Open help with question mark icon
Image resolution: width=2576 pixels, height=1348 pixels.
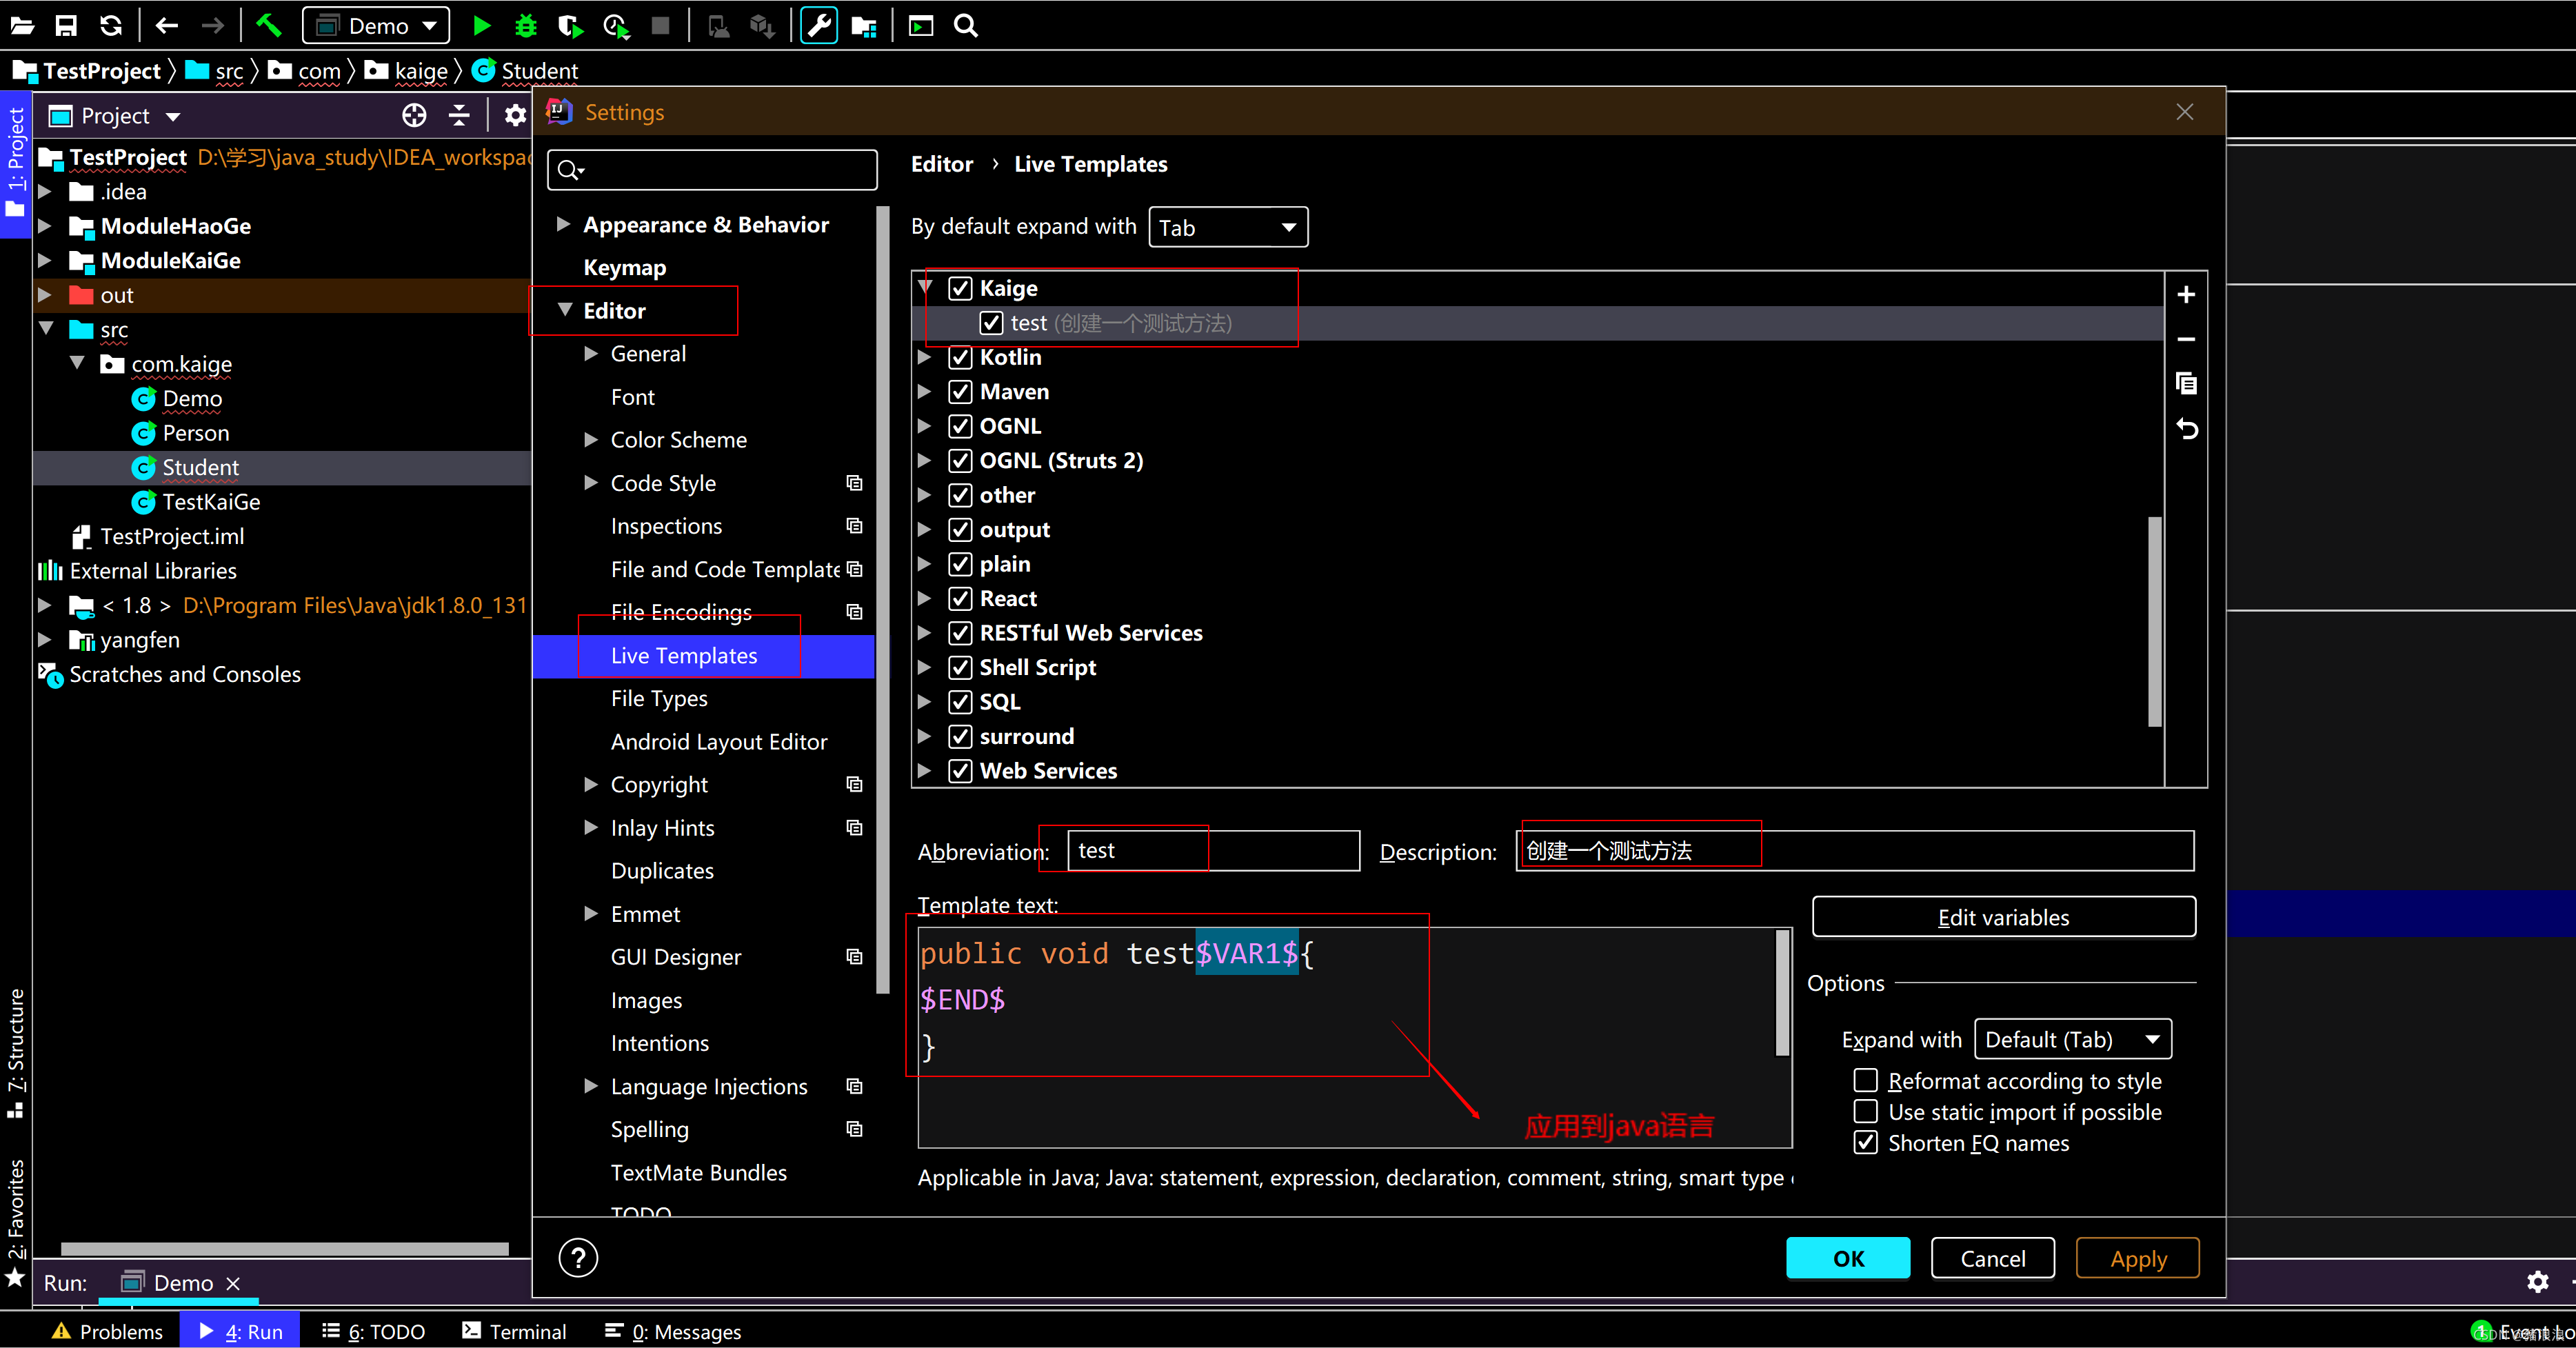pyautogui.click(x=578, y=1258)
